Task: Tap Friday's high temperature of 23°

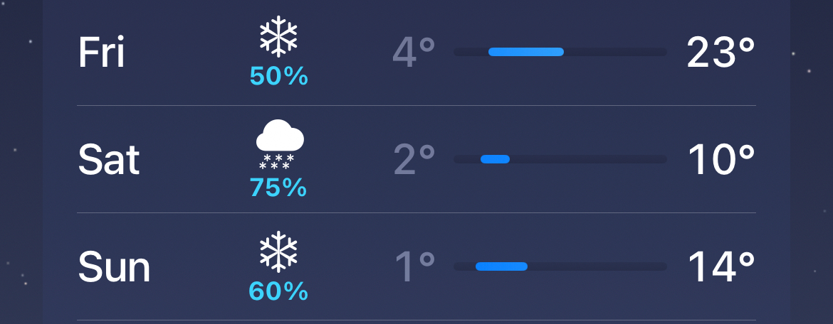Action: coord(721,53)
